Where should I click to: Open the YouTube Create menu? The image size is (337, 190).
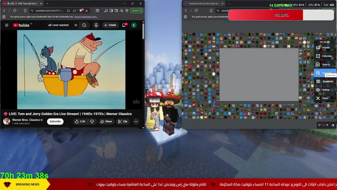point(110,25)
